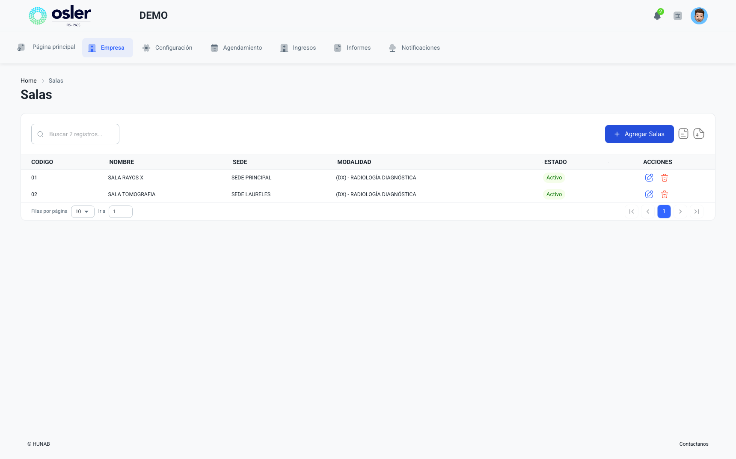Click the Ir a page input

(121, 212)
